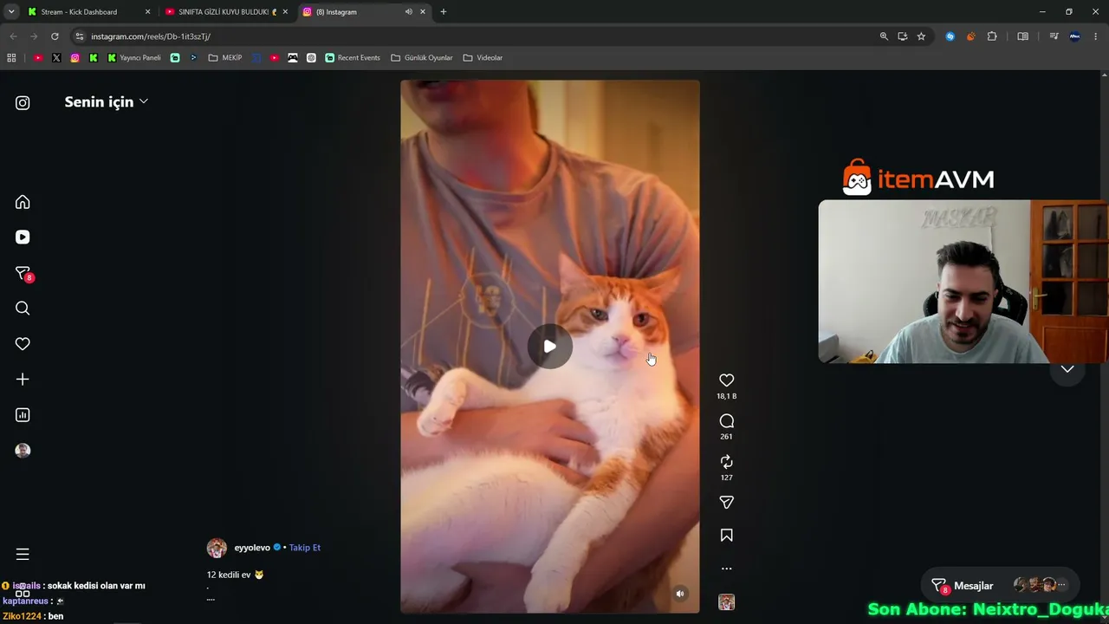Screen dimensions: 1109x624
Task: Open the reading mode side panel icon
Action: coord(1022,36)
